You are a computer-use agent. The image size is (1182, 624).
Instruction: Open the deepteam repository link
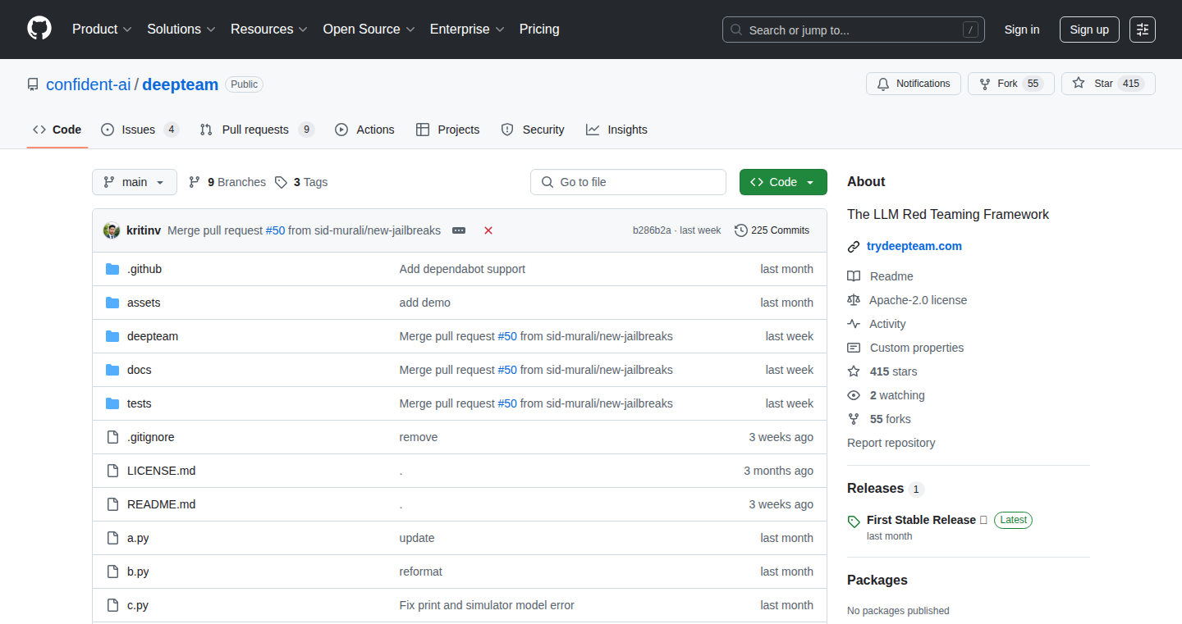[181, 84]
